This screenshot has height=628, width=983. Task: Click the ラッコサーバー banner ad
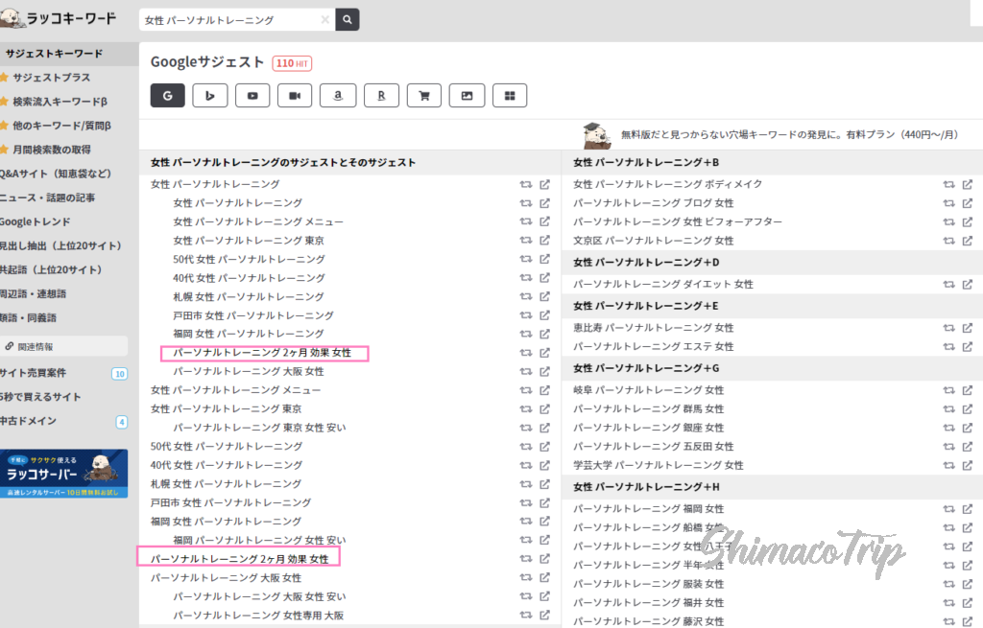click(x=63, y=474)
